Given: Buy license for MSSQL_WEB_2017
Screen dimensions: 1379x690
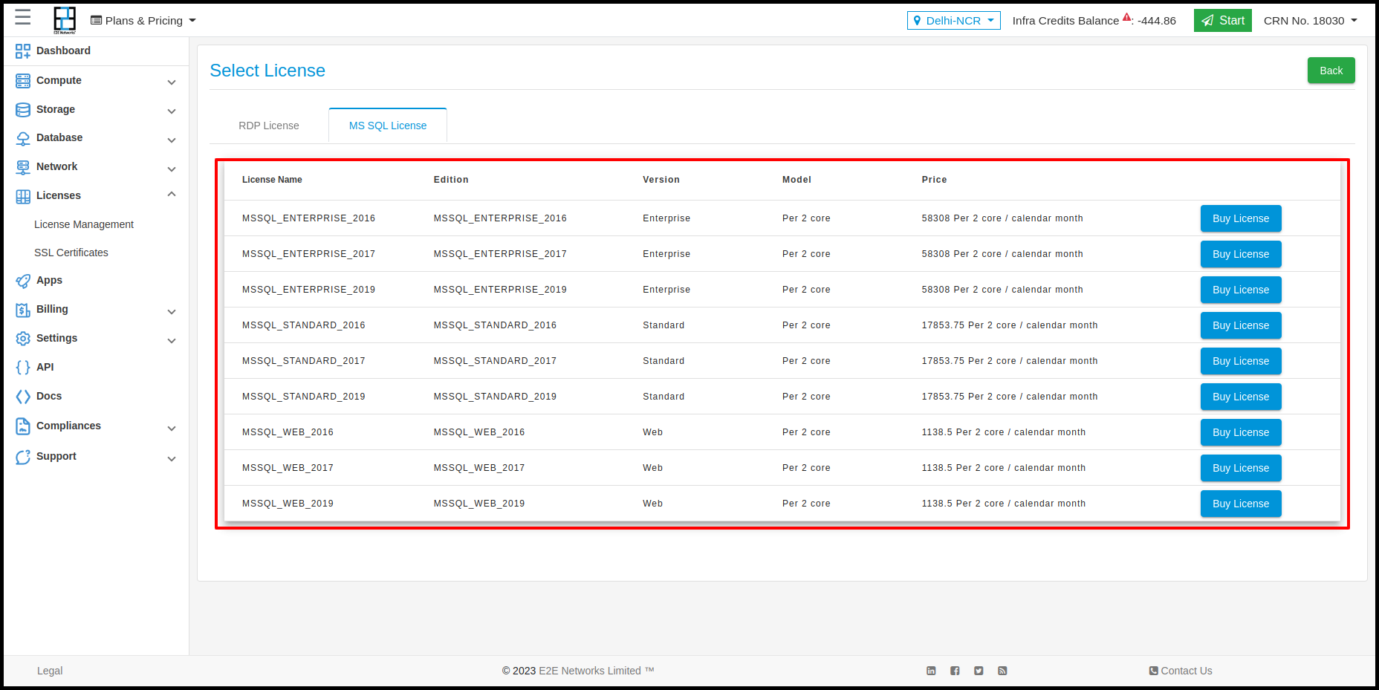Looking at the screenshot, I should coord(1241,468).
